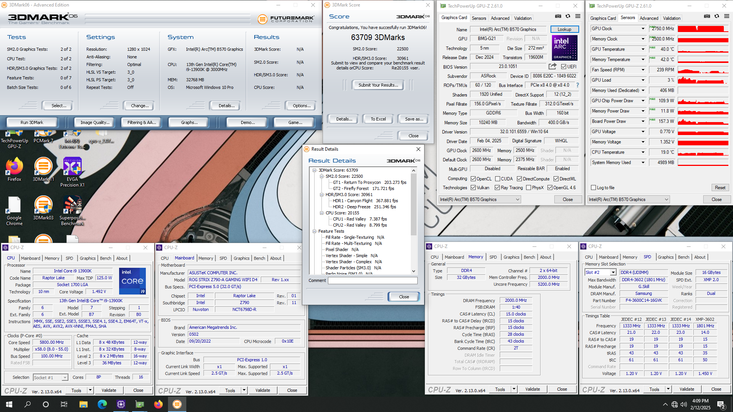Image resolution: width=733 pixels, height=412 pixels.
Task: Click Reset button in GPU-Z Sensors
Action: (720, 188)
